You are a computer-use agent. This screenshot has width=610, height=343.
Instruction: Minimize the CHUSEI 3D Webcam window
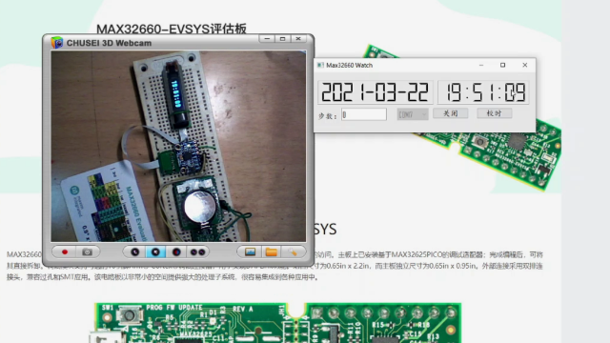(267, 38)
